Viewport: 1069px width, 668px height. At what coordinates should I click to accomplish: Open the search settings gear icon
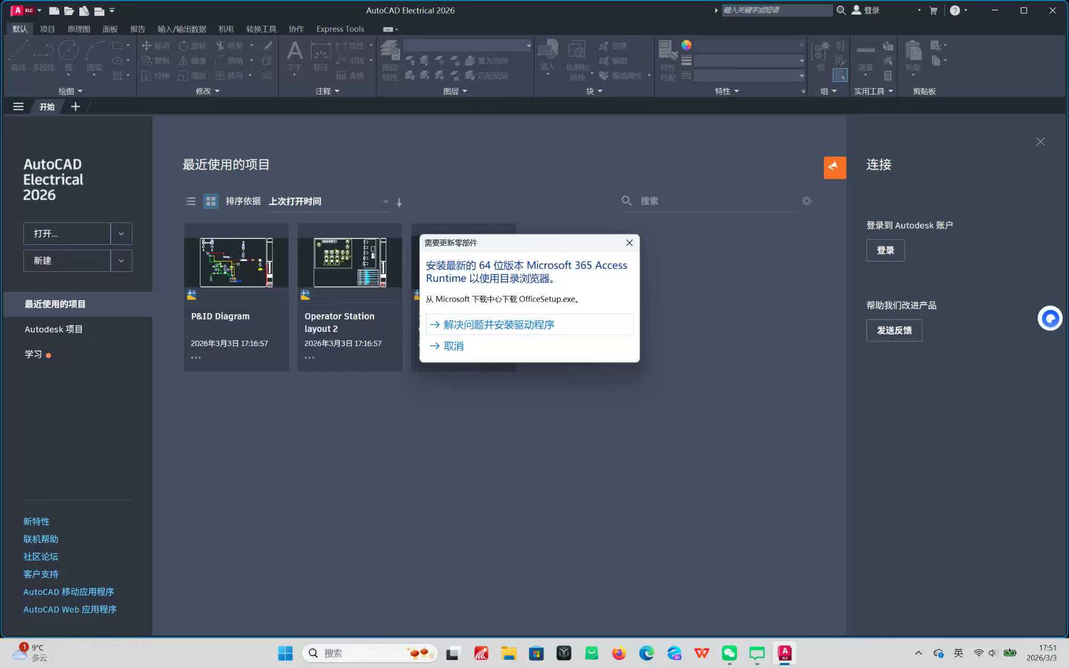(x=806, y=201)
